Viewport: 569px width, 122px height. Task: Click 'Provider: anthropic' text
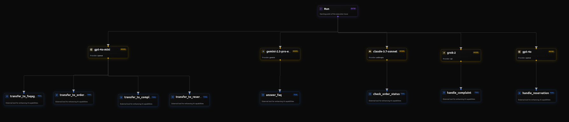coord(376,58)
